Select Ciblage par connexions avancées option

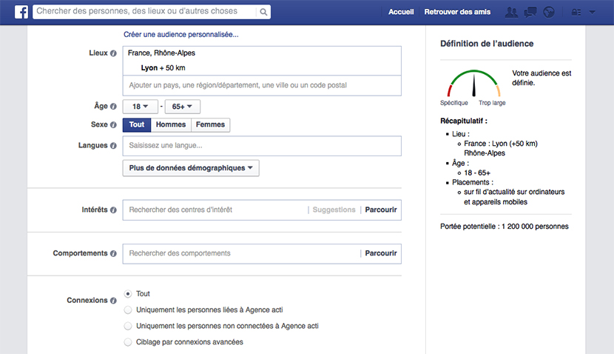(x=128, y=342)
